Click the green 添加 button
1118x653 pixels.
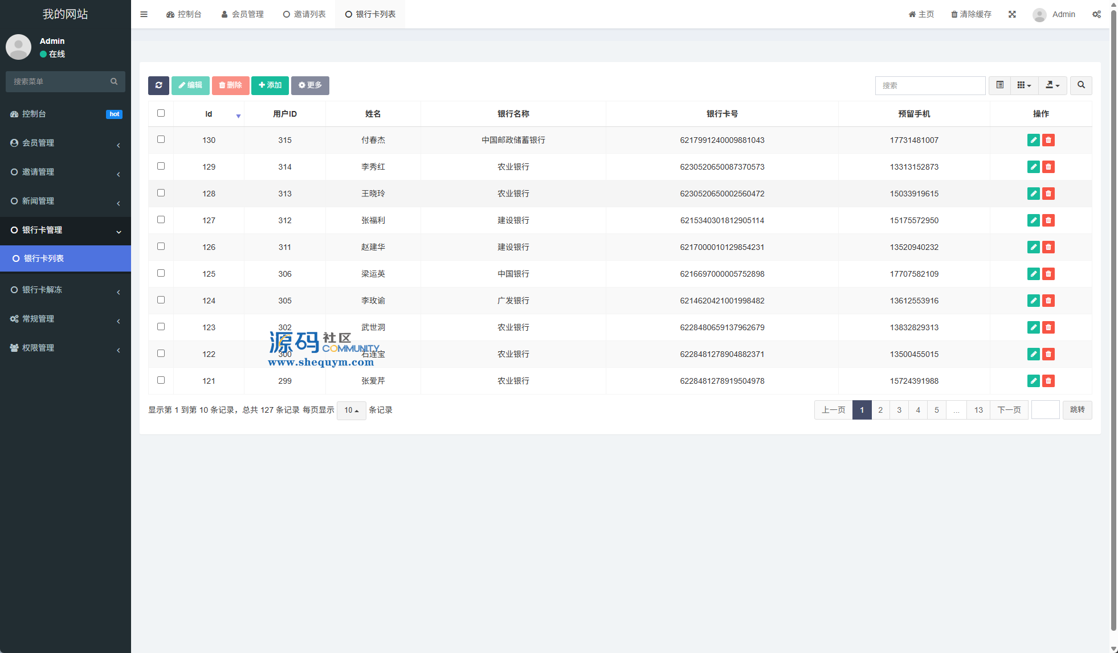click(270, 85)
